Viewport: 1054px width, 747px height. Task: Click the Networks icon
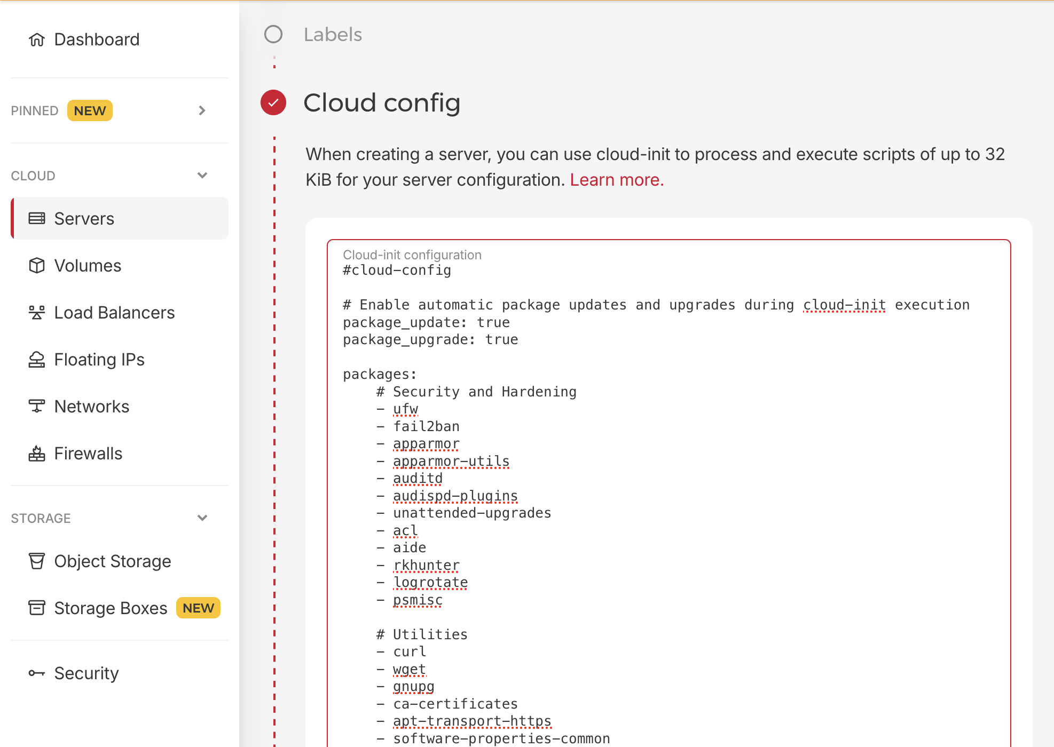point(37,406)
